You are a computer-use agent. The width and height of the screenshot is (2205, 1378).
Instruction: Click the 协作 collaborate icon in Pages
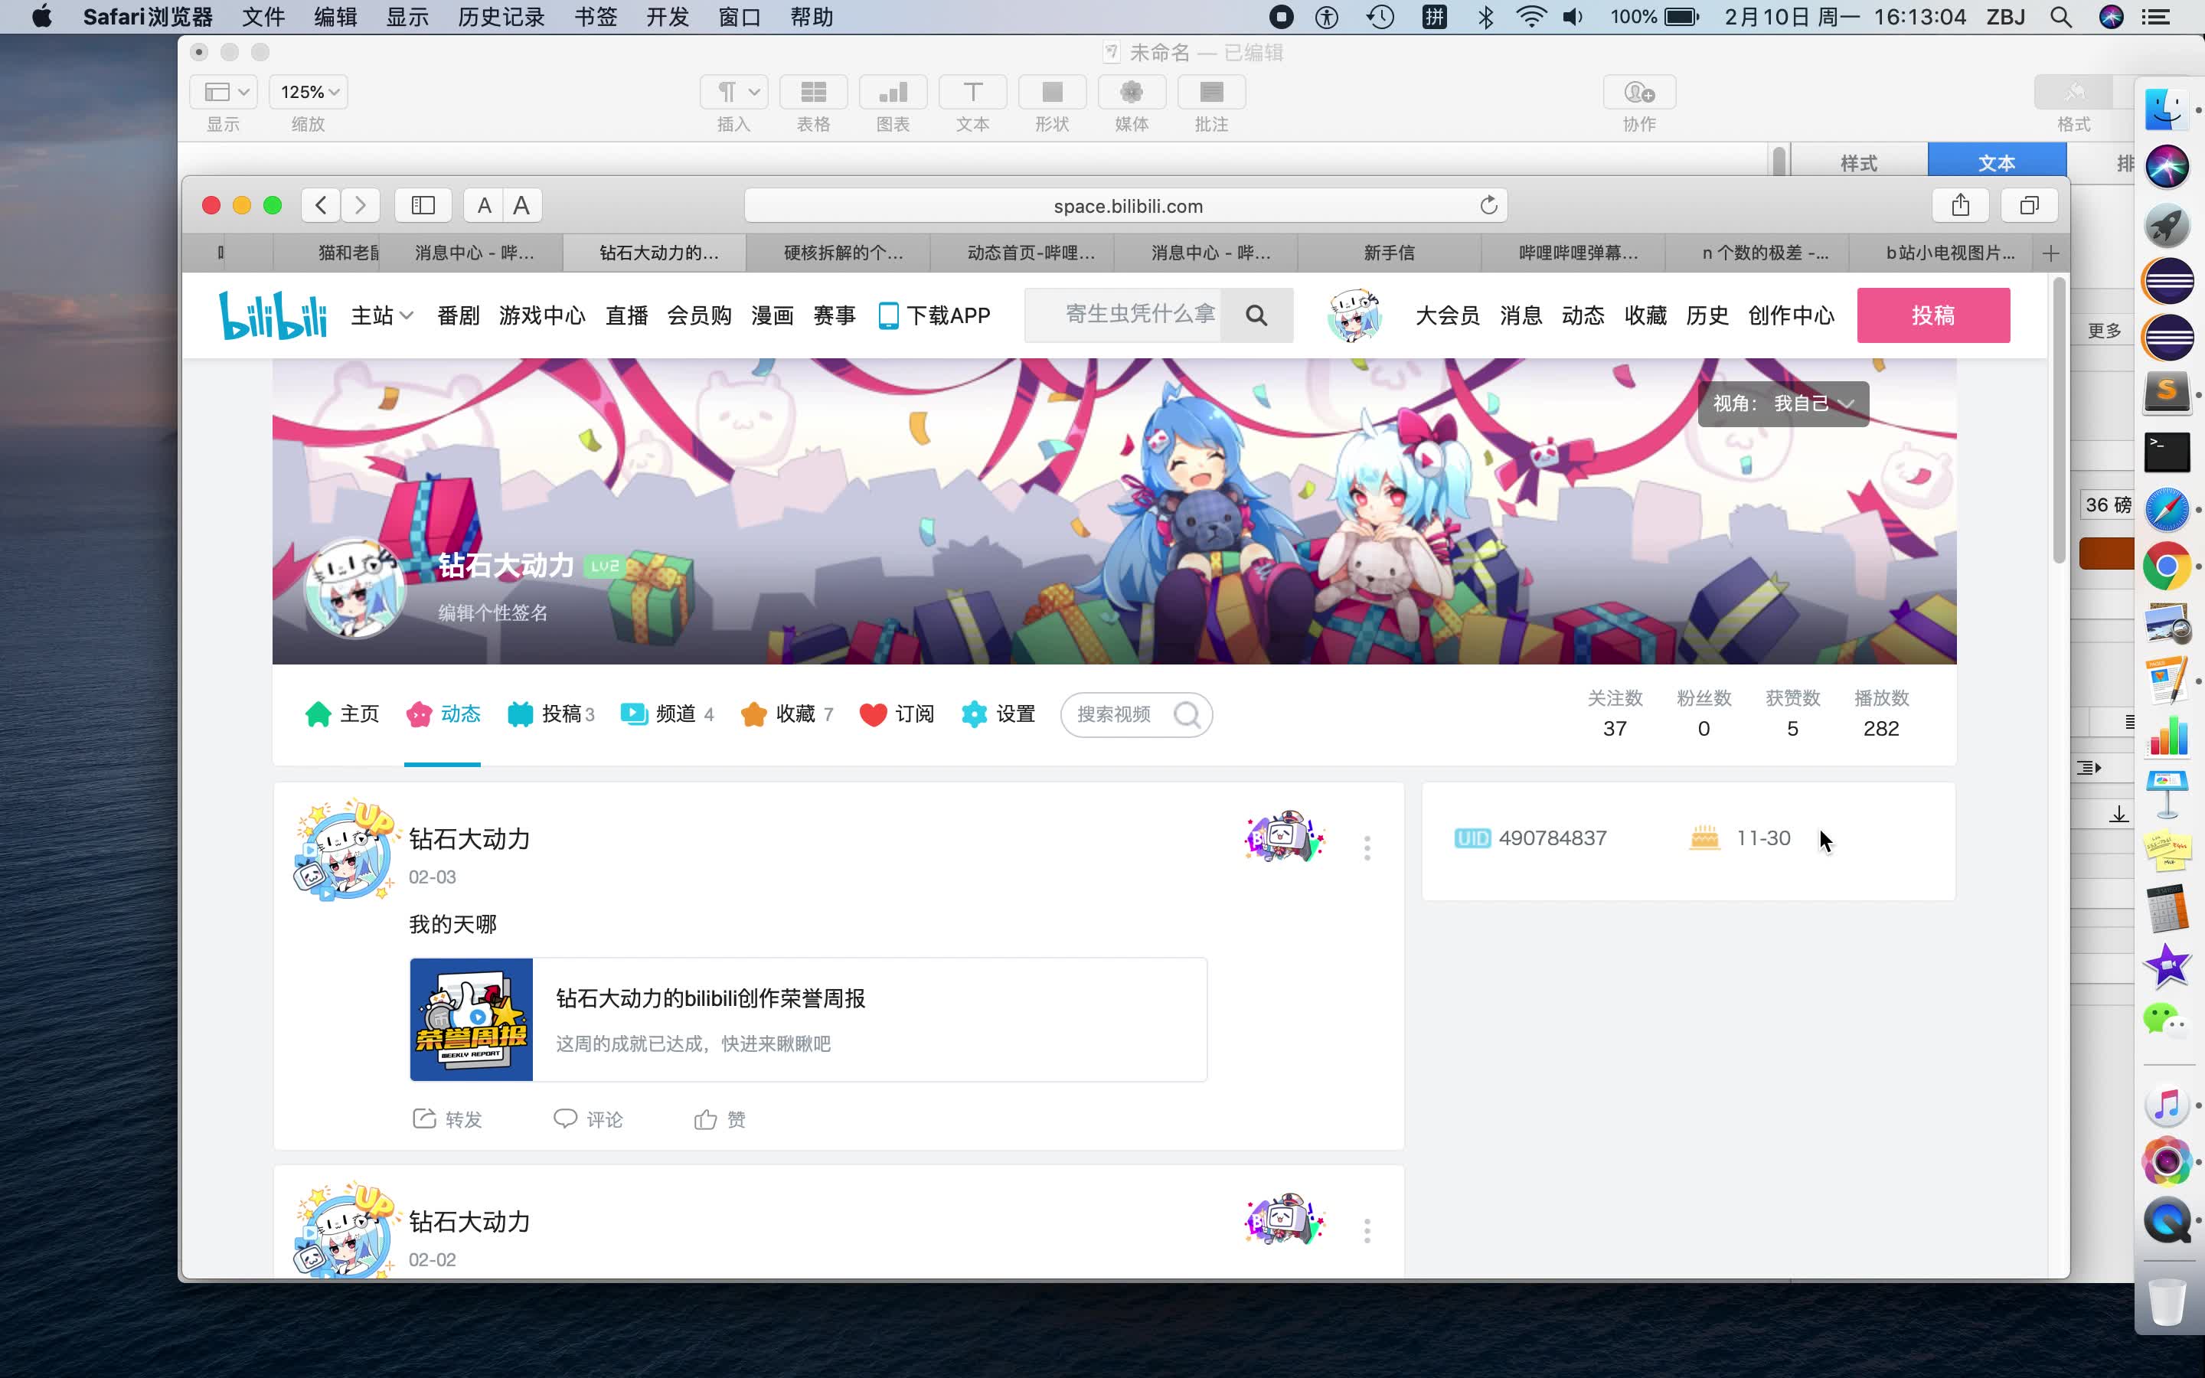tap(1639, 92)
